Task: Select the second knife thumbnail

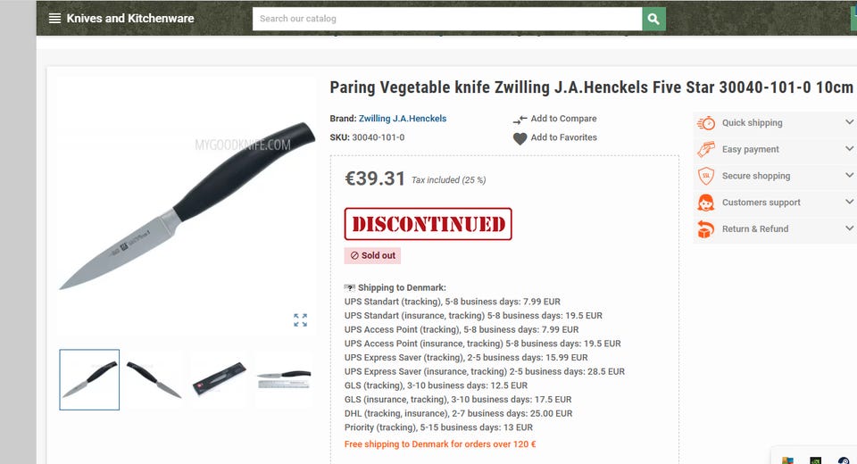Action: (154, 380)
